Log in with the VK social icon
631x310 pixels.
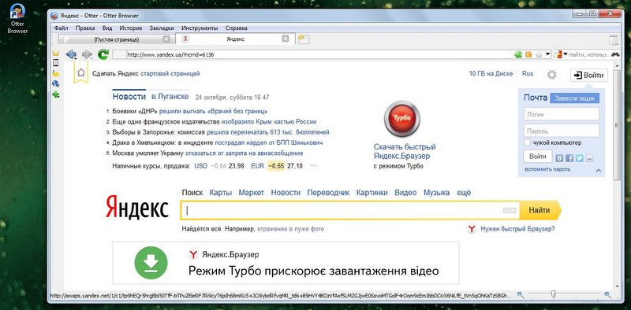click(x=559, y=158)
